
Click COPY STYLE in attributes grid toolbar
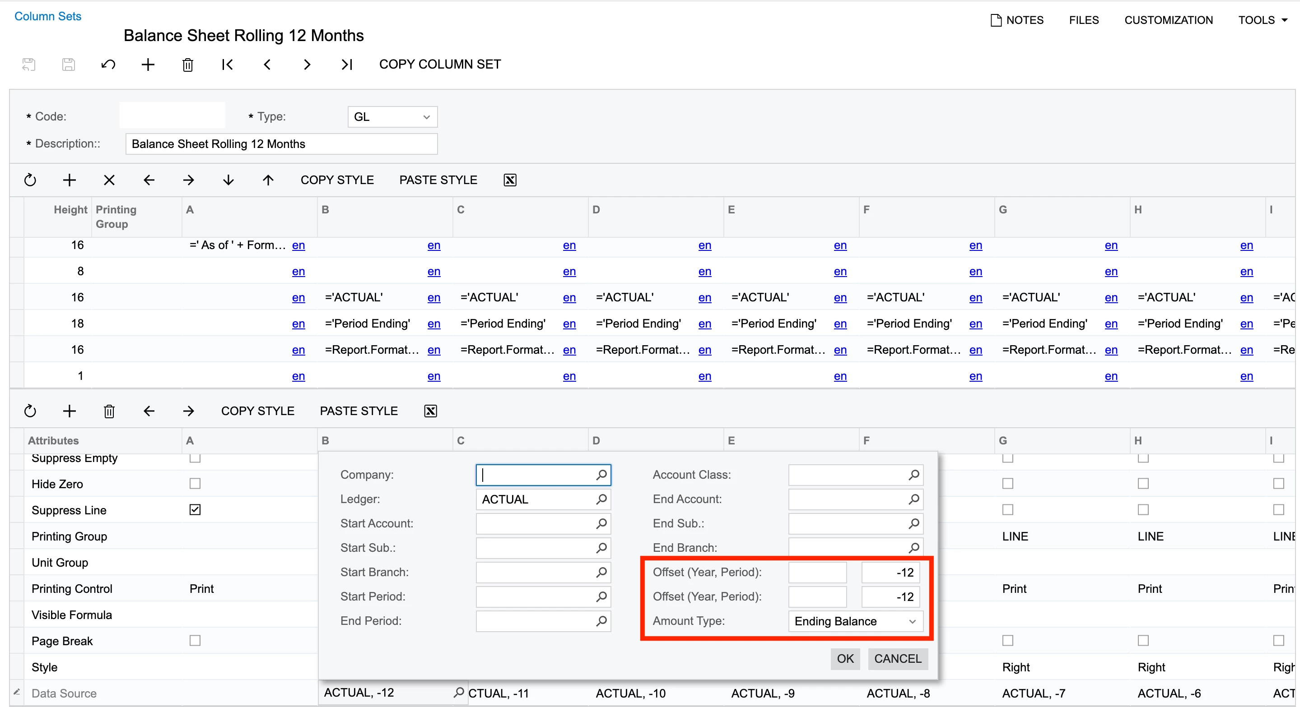pos(257,411)
